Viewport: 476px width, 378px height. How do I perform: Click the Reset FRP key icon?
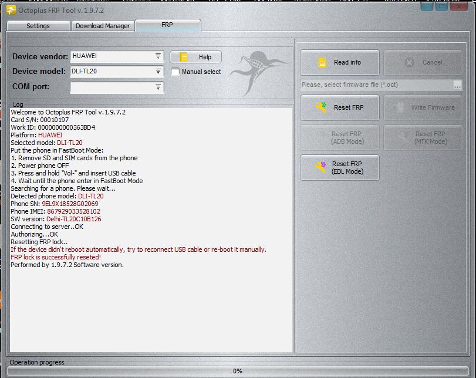coord(321,107)
